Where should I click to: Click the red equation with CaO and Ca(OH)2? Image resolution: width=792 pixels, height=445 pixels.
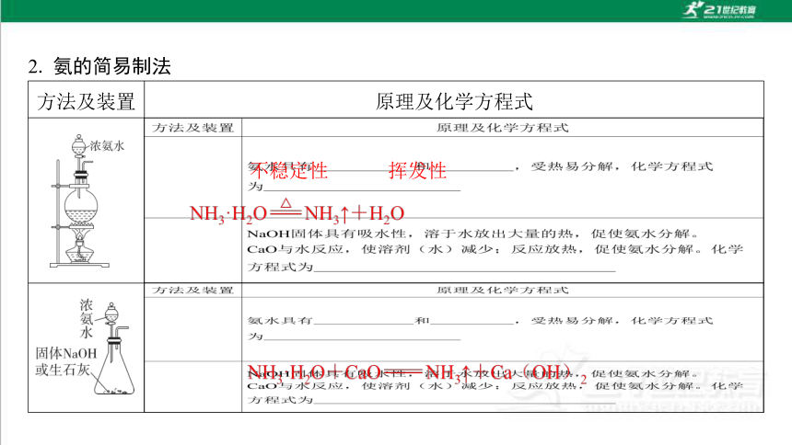(416, 373)
